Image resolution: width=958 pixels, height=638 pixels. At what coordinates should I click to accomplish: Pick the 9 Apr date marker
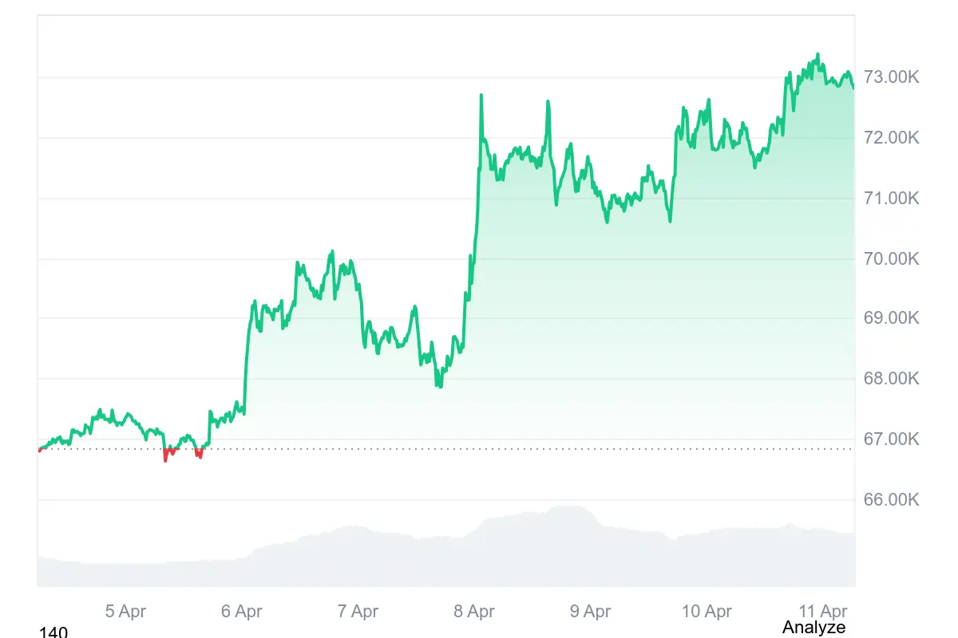point(590,612)
